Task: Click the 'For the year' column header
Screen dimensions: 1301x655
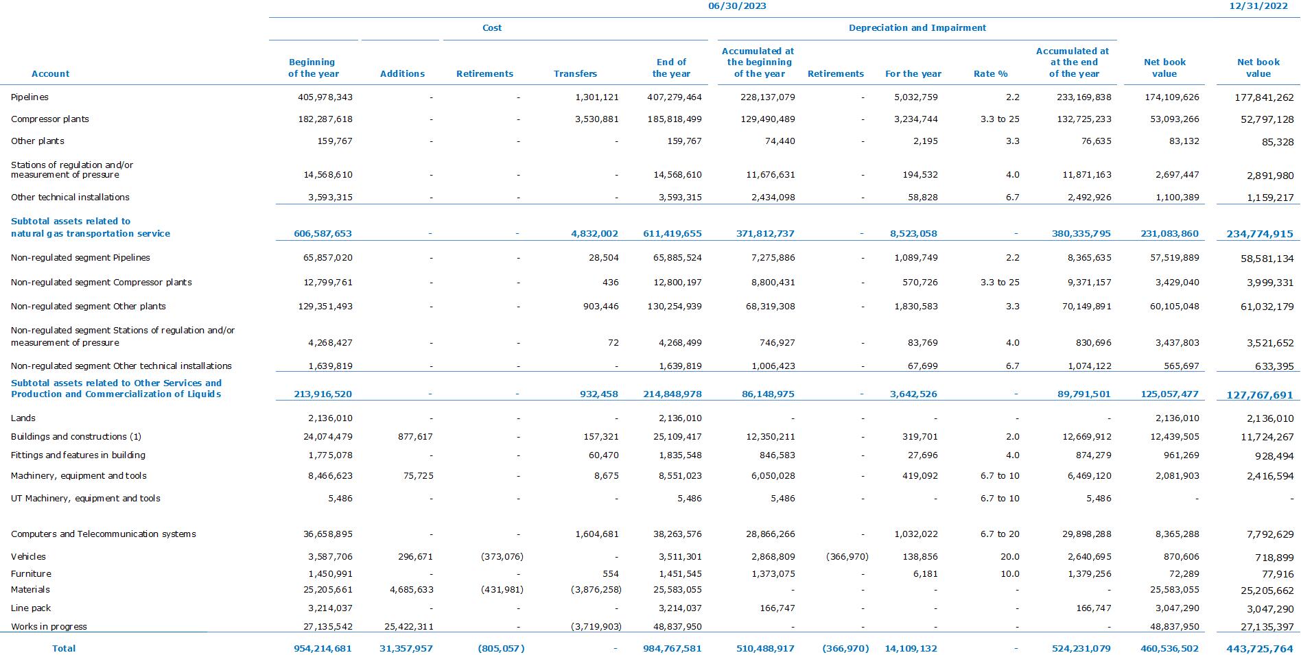Action: [x=913, y=74]
